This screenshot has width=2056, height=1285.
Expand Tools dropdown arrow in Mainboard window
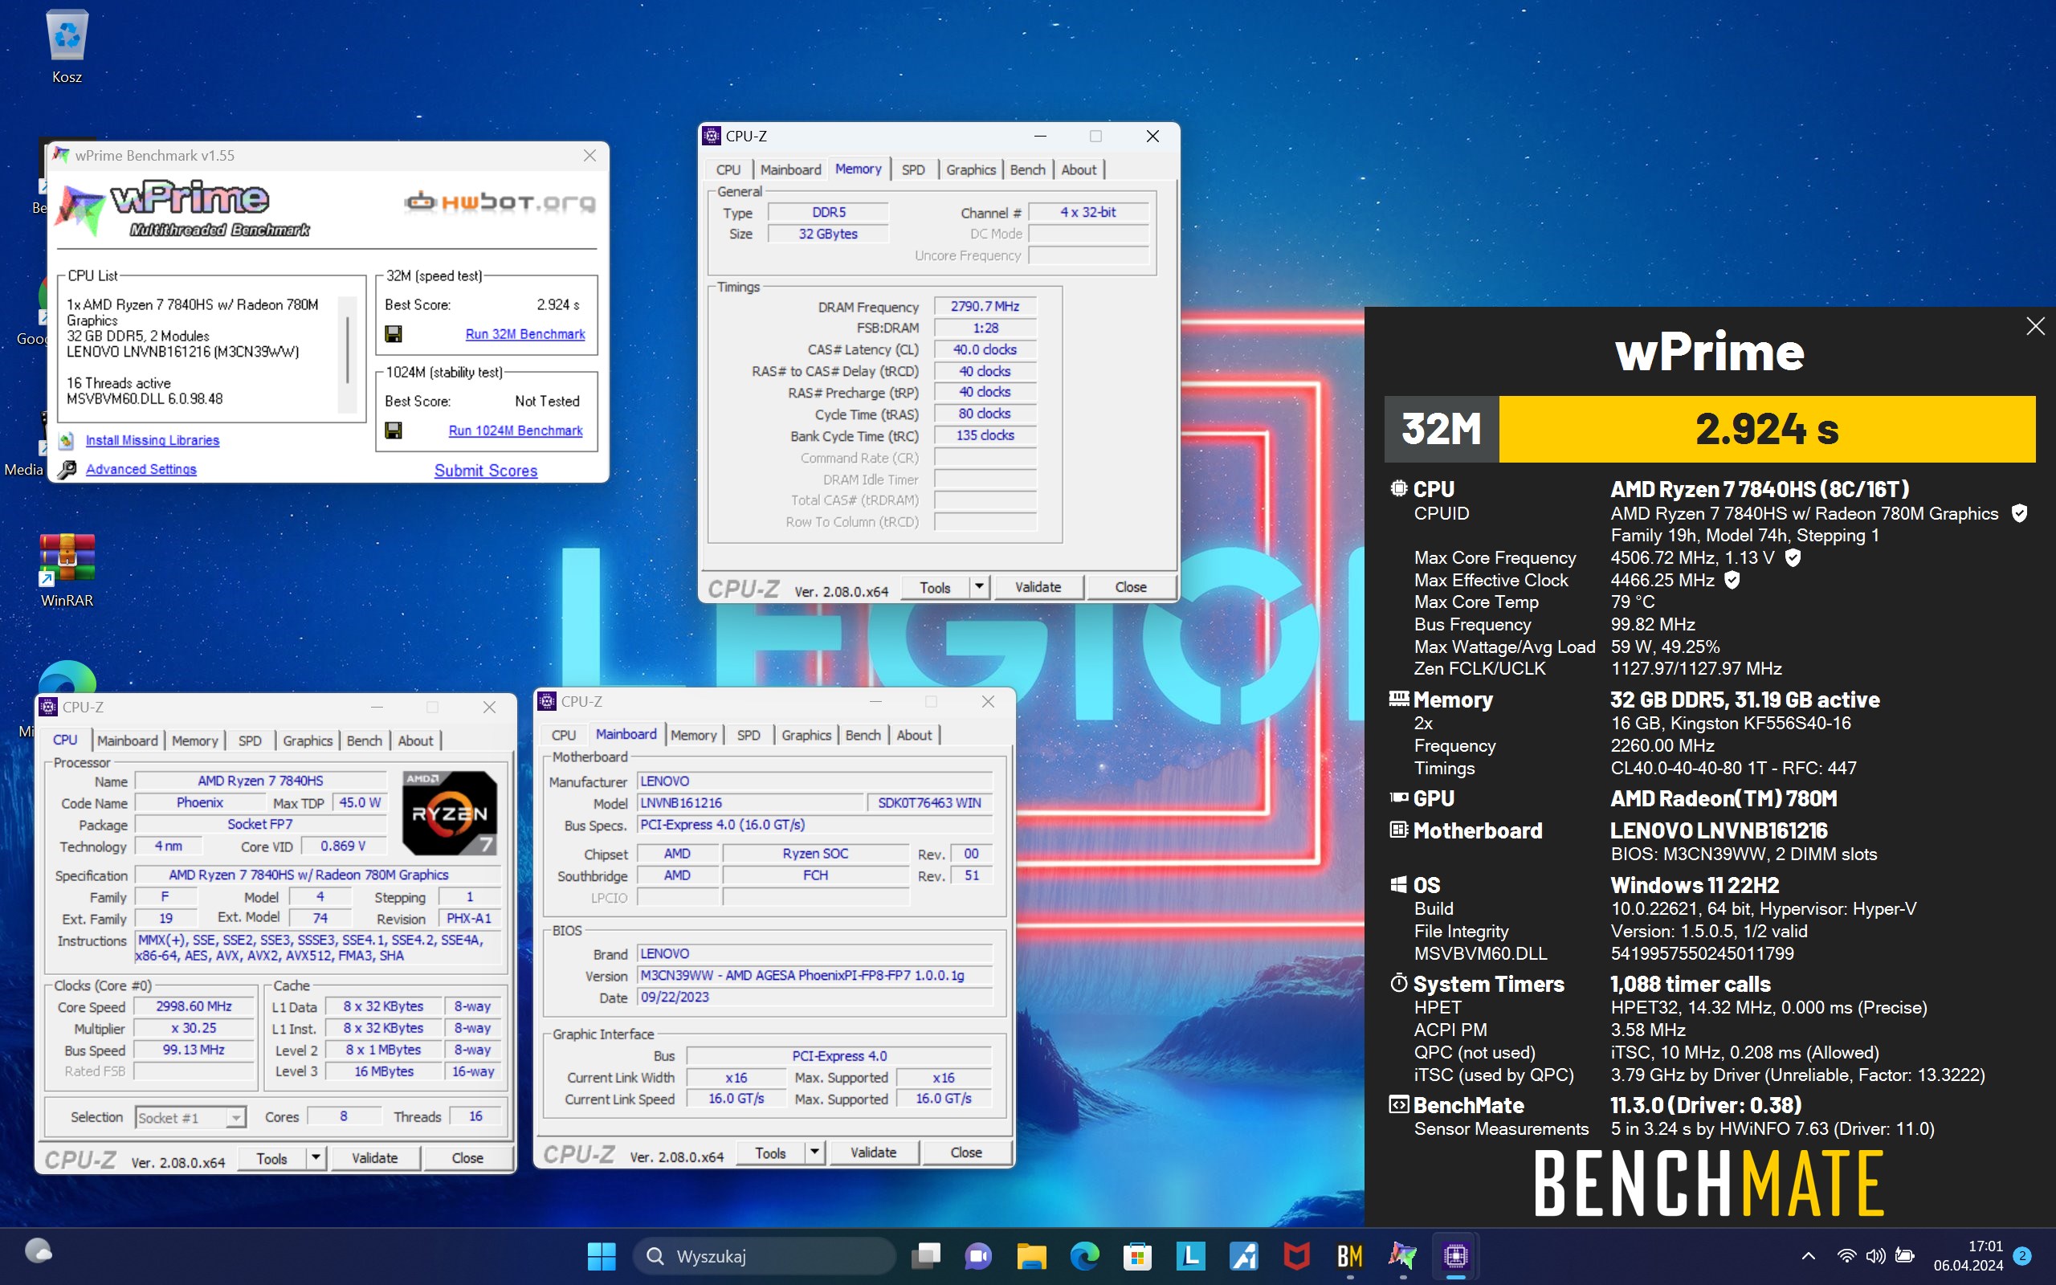(x=814, y=1152)
